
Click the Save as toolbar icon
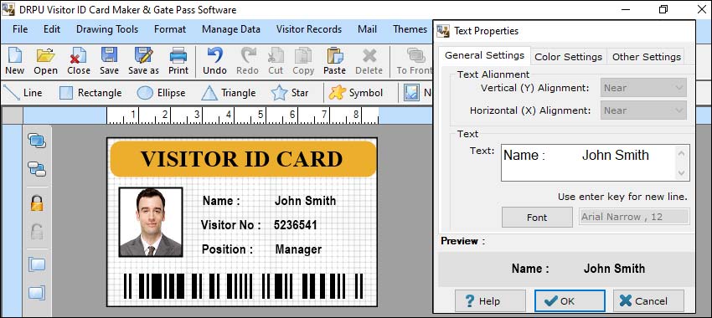tap(143, 61)
